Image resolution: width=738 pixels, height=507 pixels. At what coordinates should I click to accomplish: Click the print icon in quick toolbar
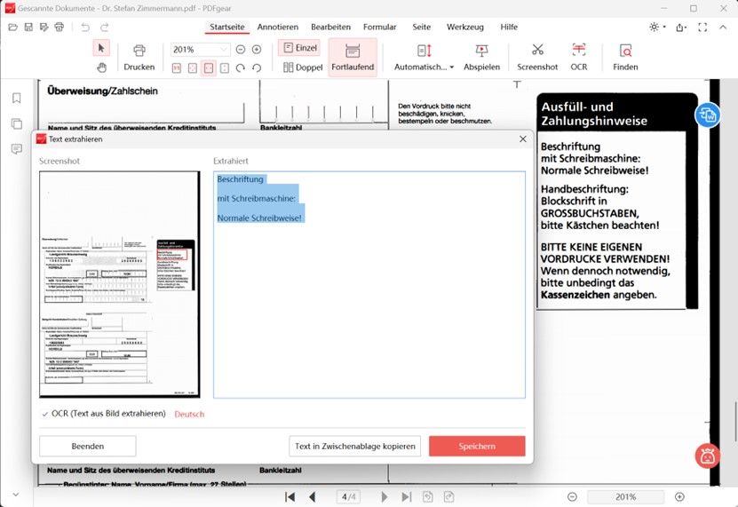tap(60, 28)
